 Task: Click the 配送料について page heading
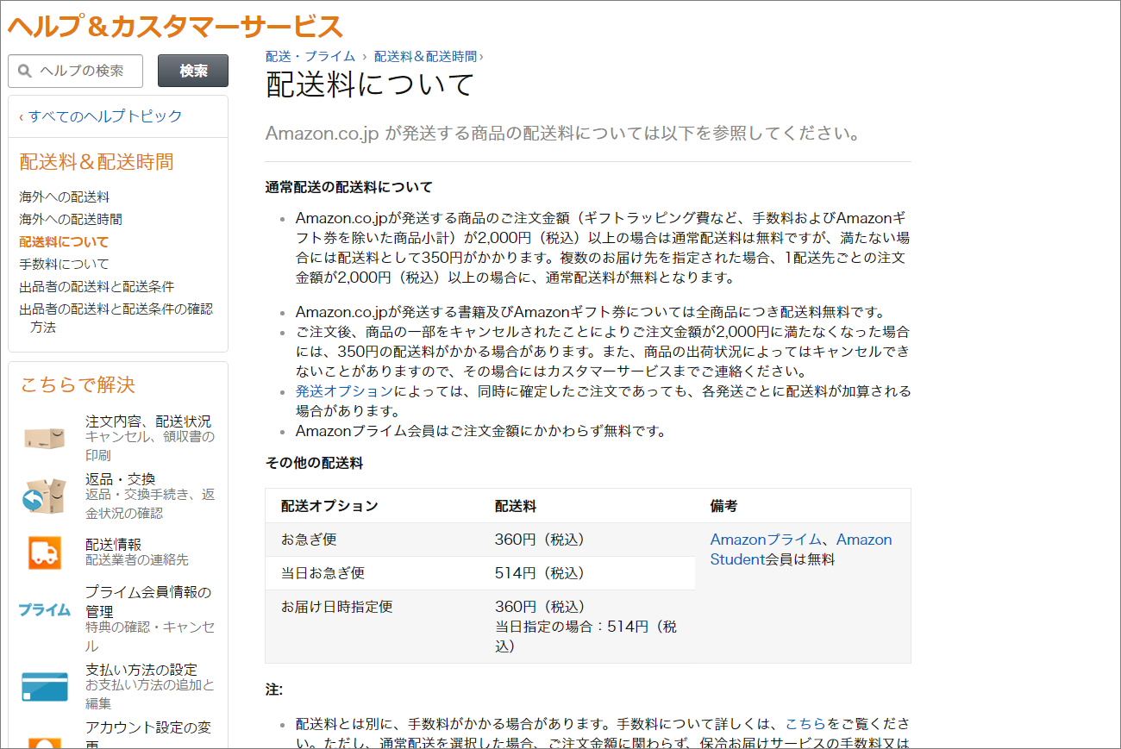(x=370, y=84)
